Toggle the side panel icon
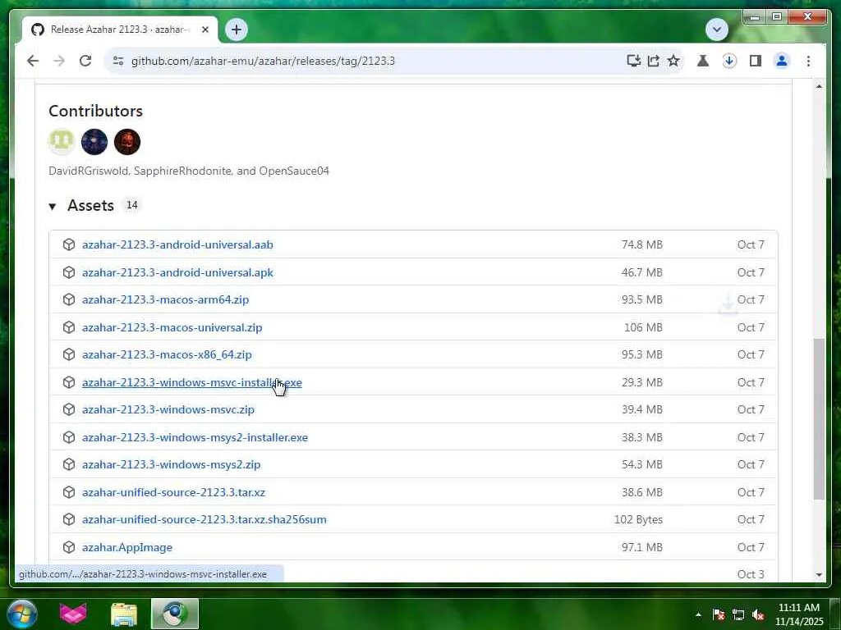Image resolution: width=841 pixels, height=630 pixels. [756, 61]
